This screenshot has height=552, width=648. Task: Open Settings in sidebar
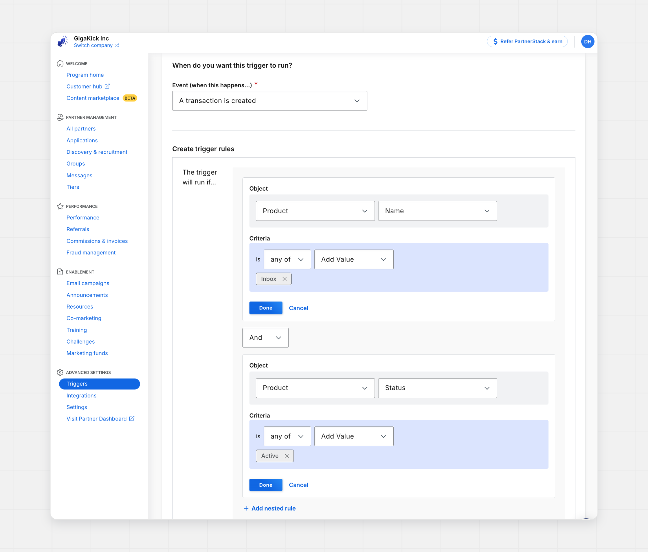click(77, 407)
